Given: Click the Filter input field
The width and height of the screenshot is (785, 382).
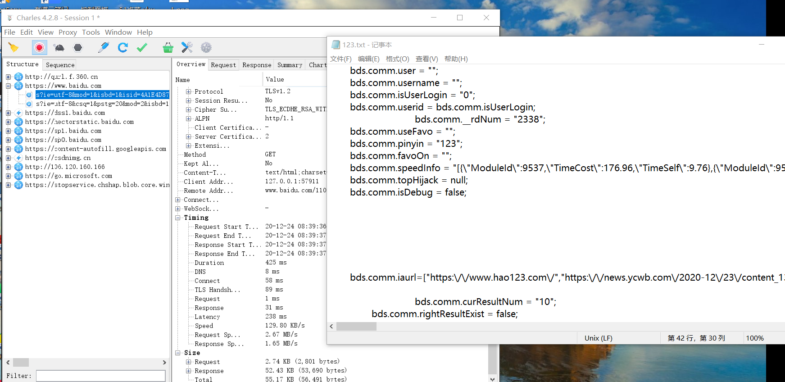Looking at the screenshot, I should click(x=101, y=376).
